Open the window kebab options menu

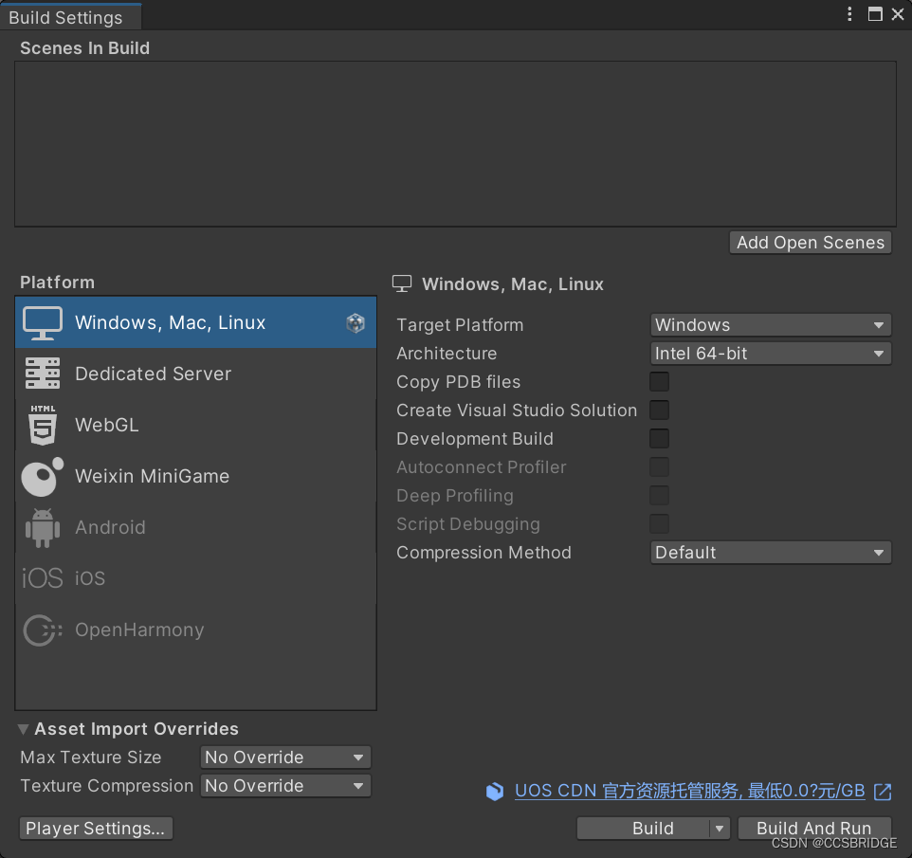click(x=849, y=14)
